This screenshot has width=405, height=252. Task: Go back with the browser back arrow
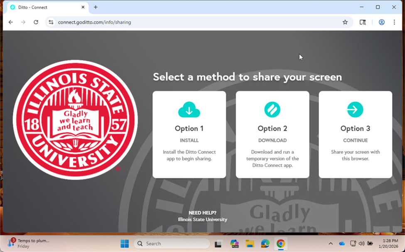coord(10,22)
